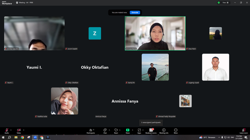Open Windows taskbar search

9,137
